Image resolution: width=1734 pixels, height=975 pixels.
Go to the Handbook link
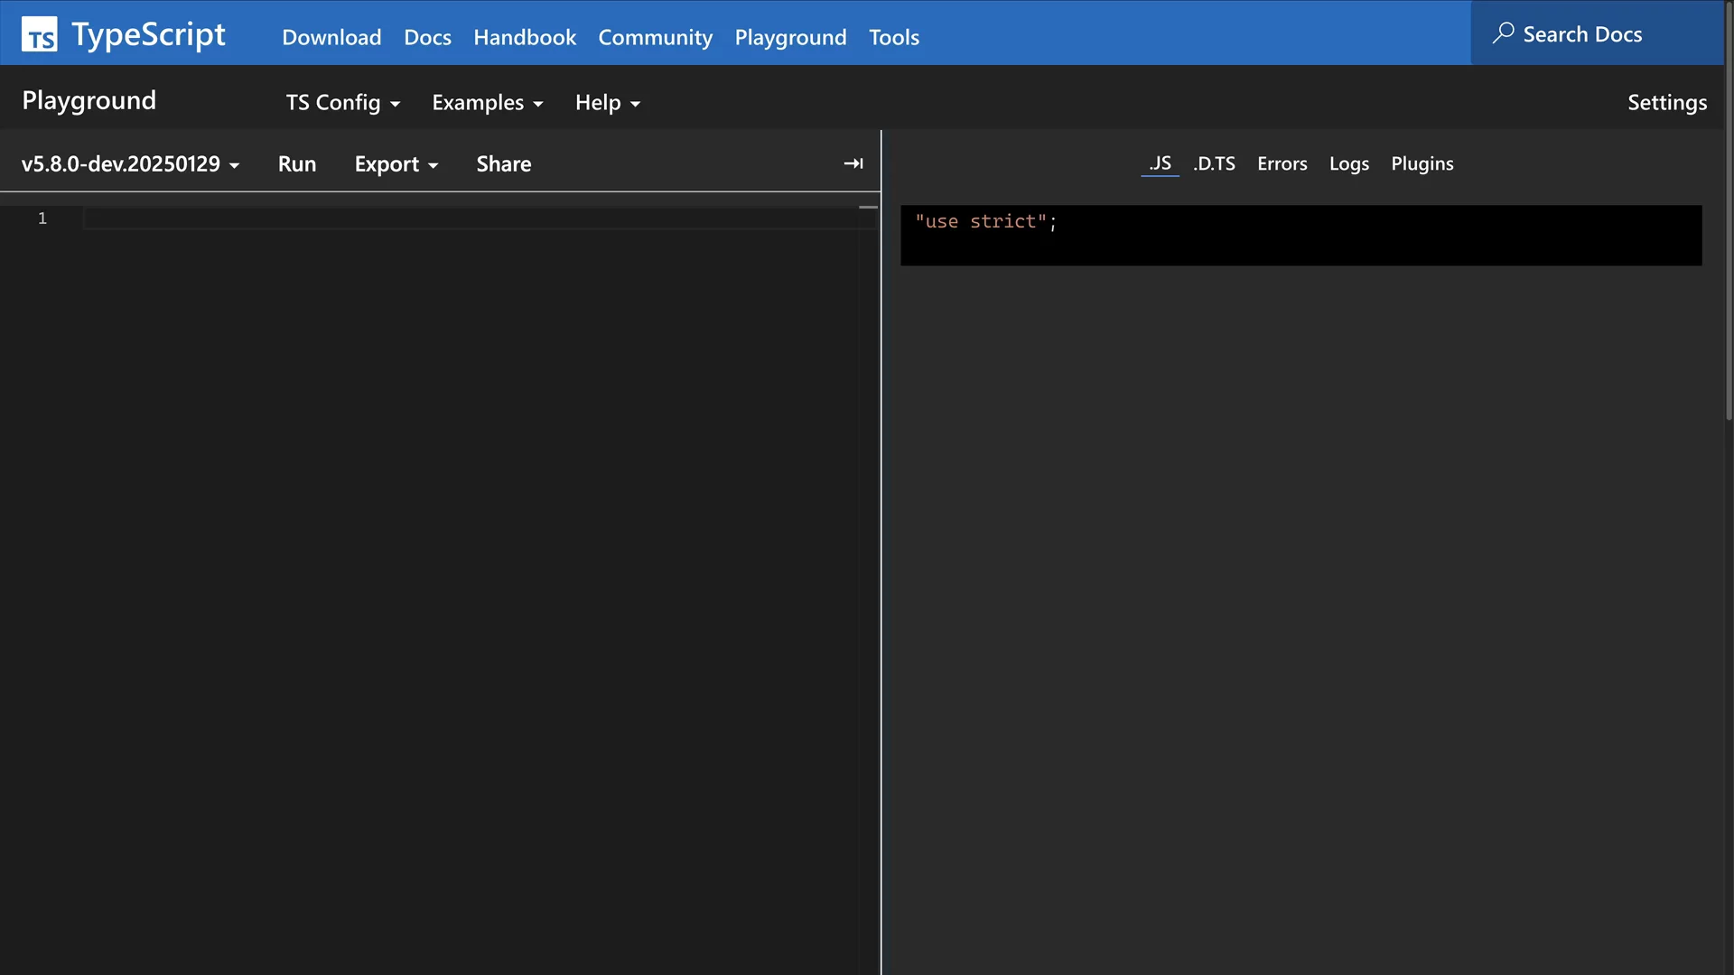point(524,38)
